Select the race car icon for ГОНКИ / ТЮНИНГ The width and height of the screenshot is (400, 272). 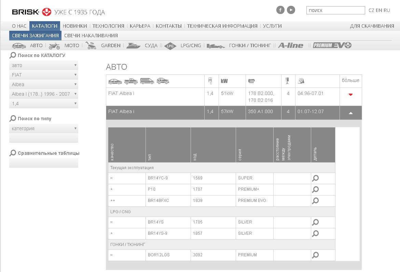coord(216,46)
